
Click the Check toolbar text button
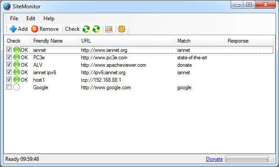coord(72,29)
